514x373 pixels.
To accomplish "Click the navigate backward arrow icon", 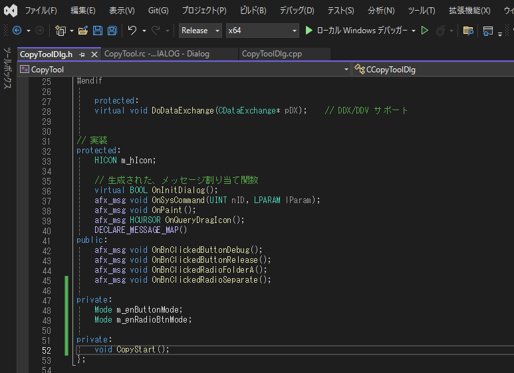I will click(17, 31).
